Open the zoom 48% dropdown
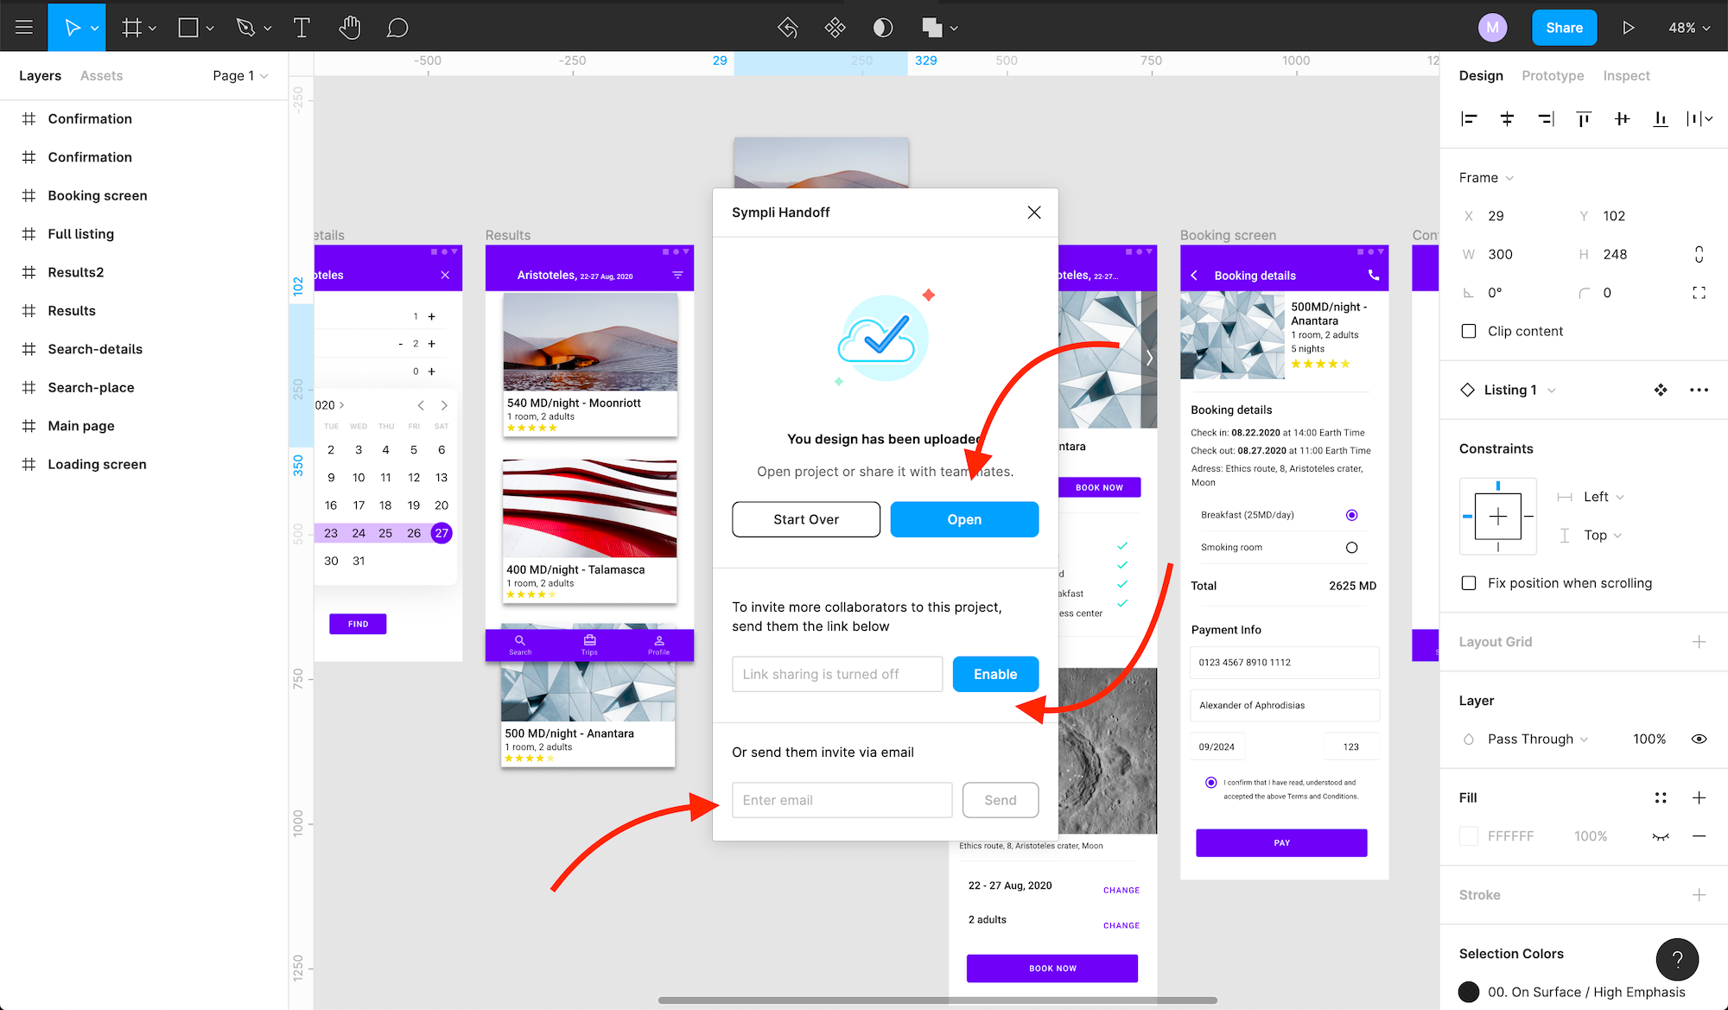Screen dimensions: 1728x1010 point(1689,28)
